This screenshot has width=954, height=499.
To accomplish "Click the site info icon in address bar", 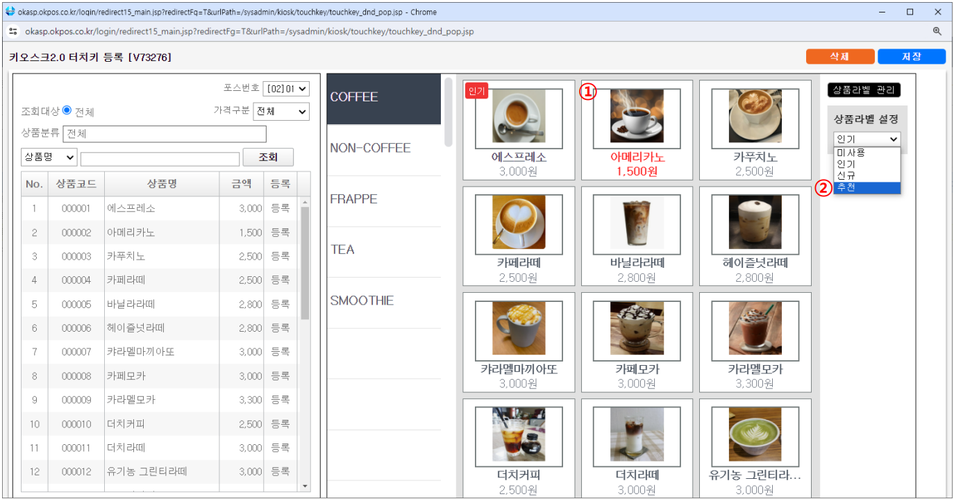I will pos(12,31).
